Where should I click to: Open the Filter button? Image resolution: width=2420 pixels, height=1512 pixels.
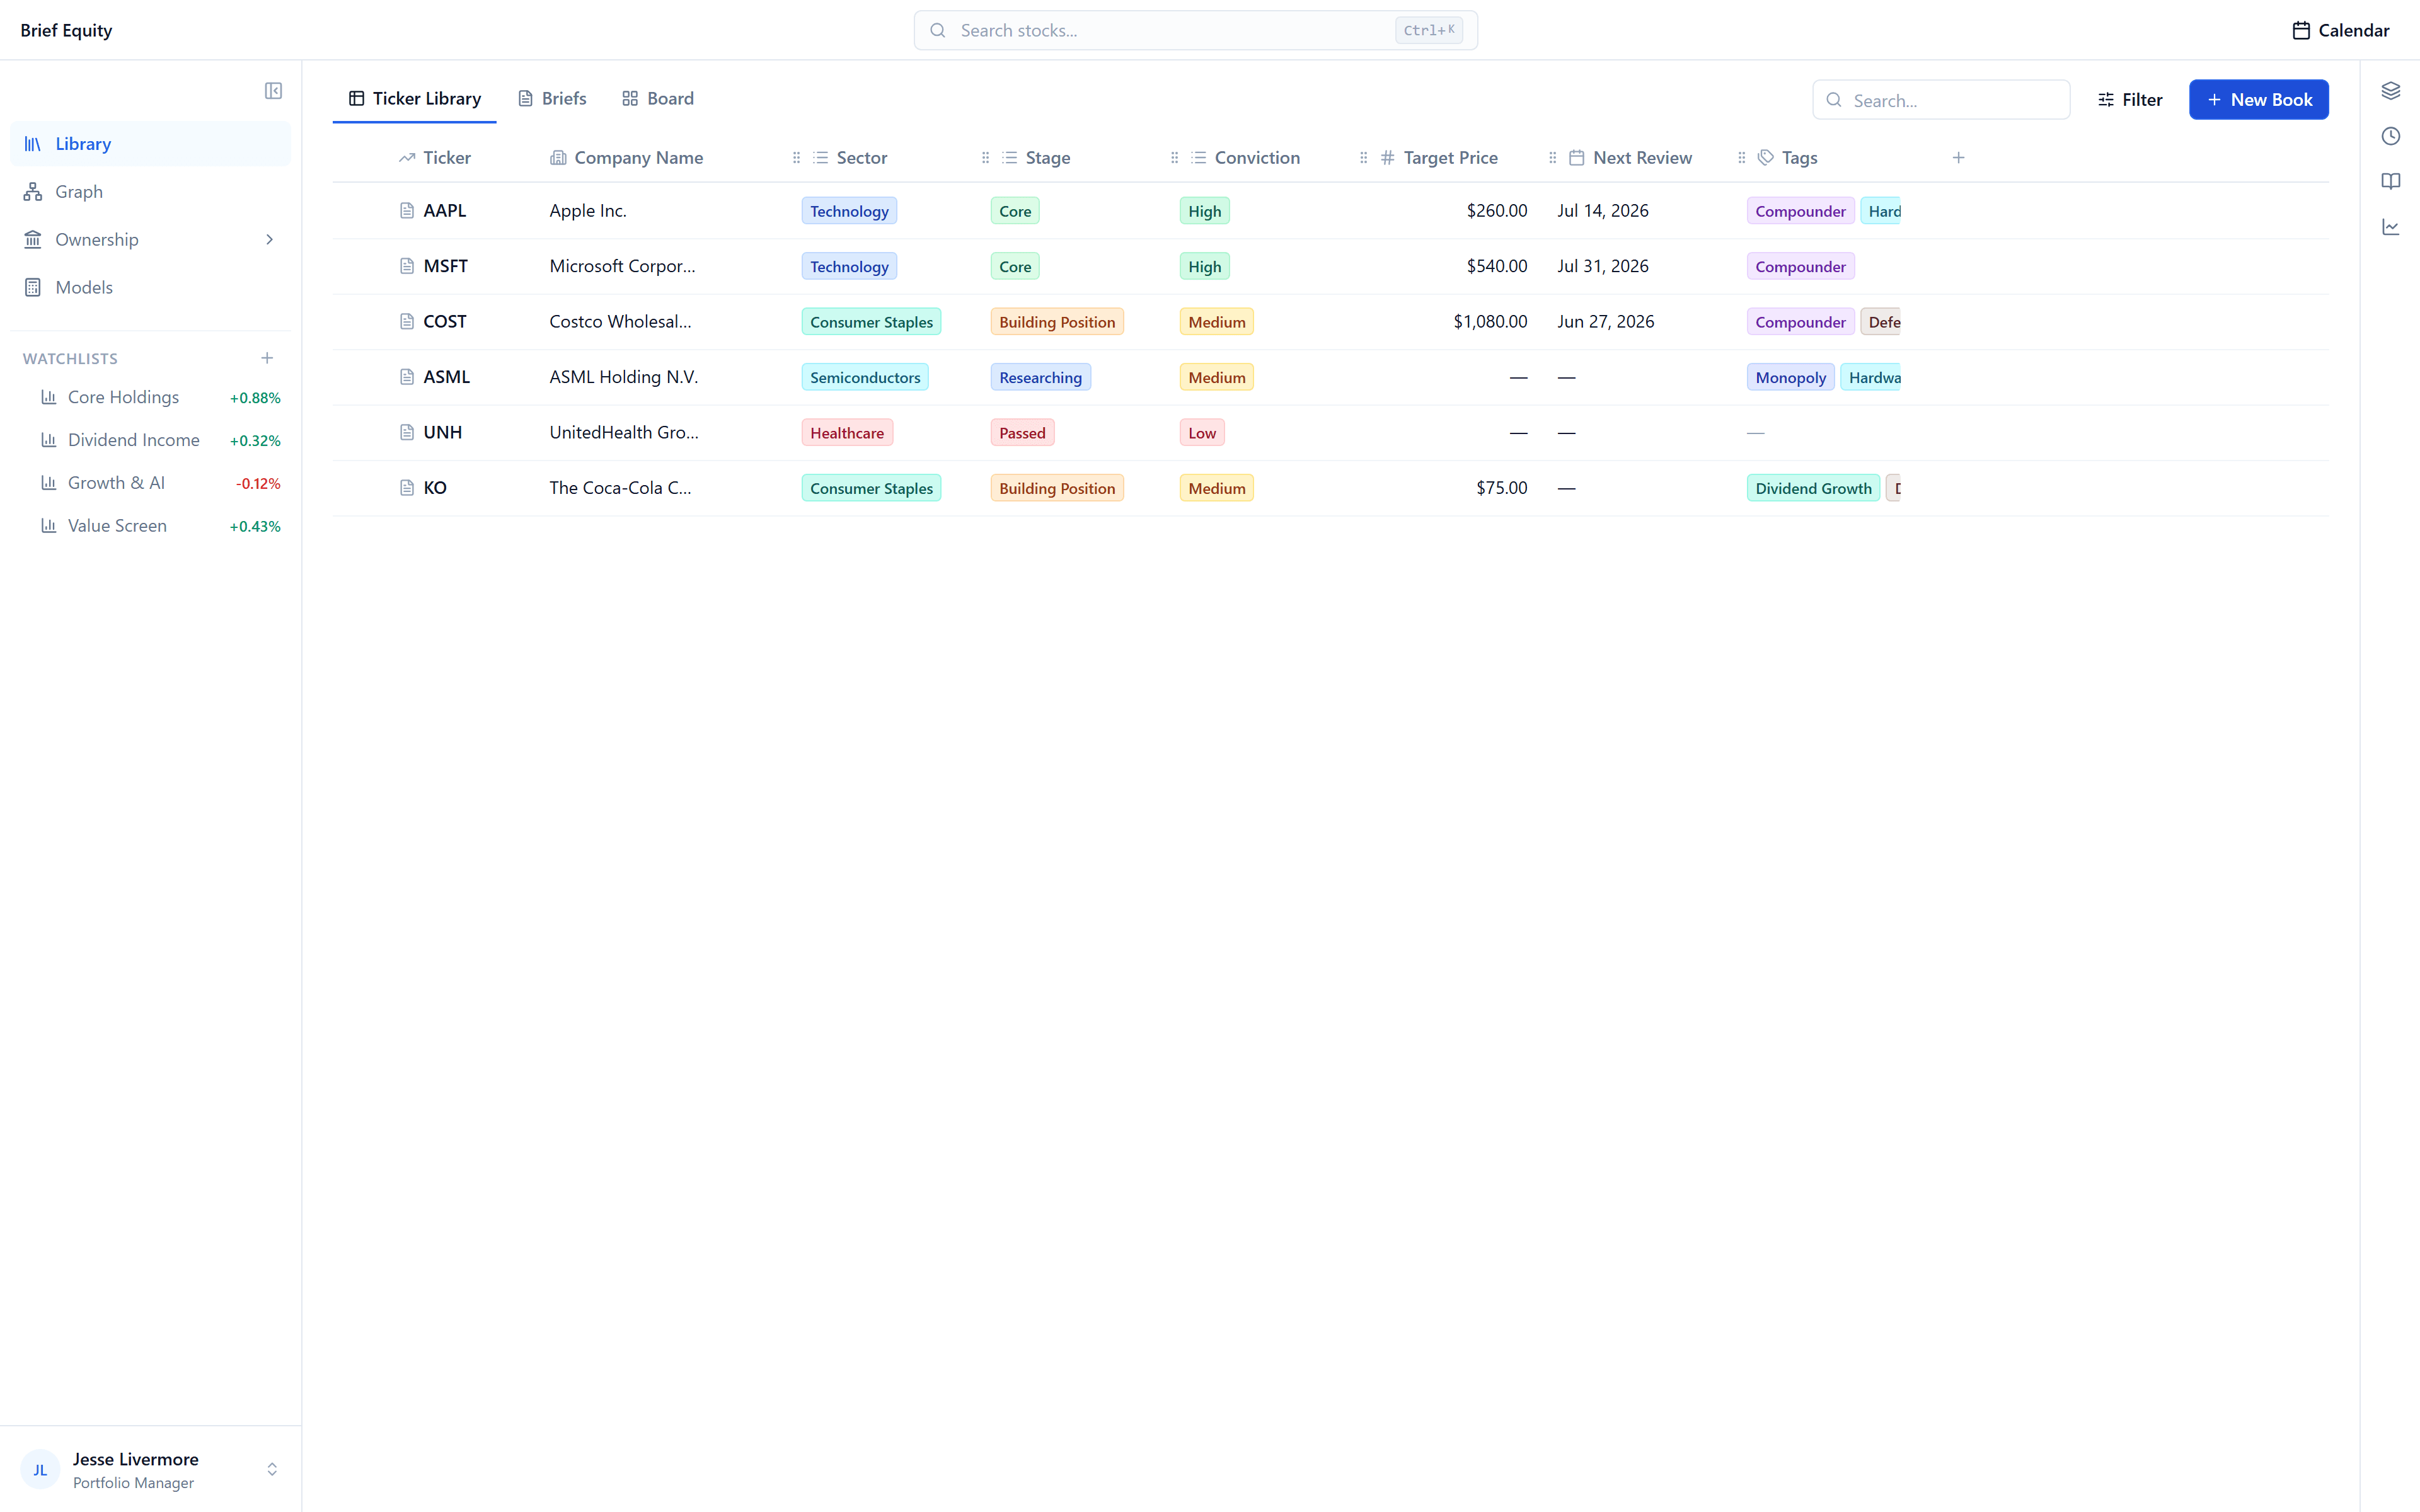click(2130, 100)
